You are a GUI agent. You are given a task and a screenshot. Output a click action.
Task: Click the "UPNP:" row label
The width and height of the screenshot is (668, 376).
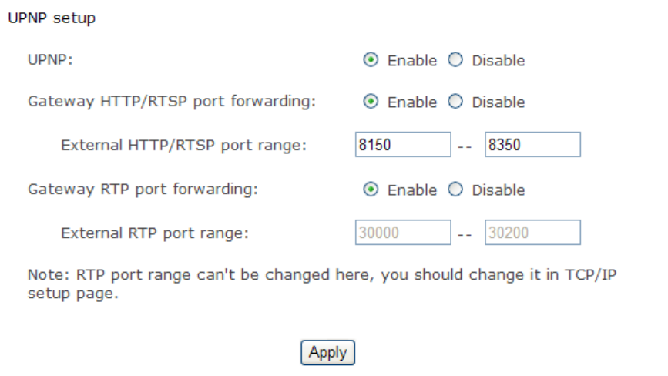pos(50,61)
